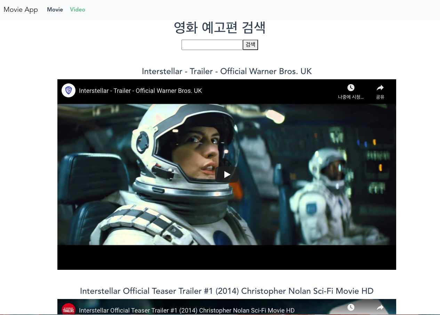Play the Interstellar Warner Bros. UK trailer

[227, 175]
